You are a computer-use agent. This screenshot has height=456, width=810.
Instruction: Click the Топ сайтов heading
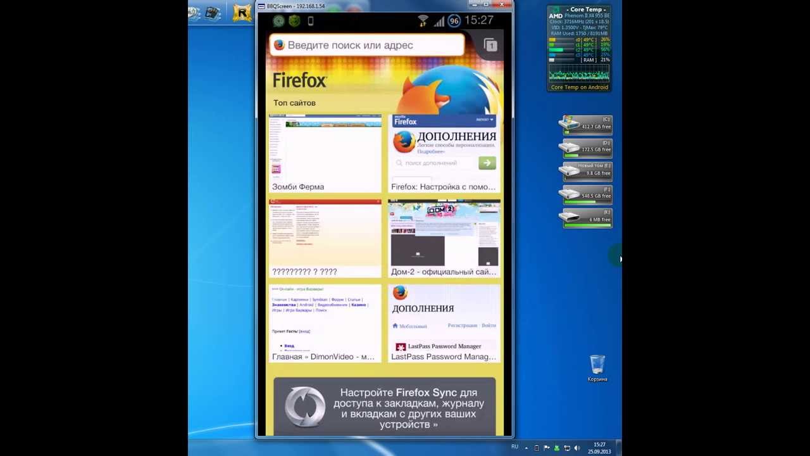[294, 103]
